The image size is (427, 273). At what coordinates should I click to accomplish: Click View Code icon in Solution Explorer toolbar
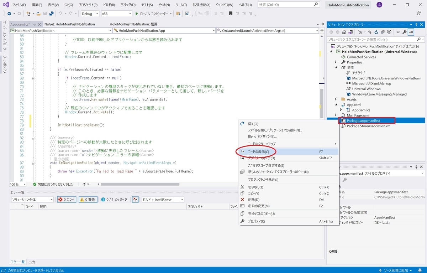398,32
